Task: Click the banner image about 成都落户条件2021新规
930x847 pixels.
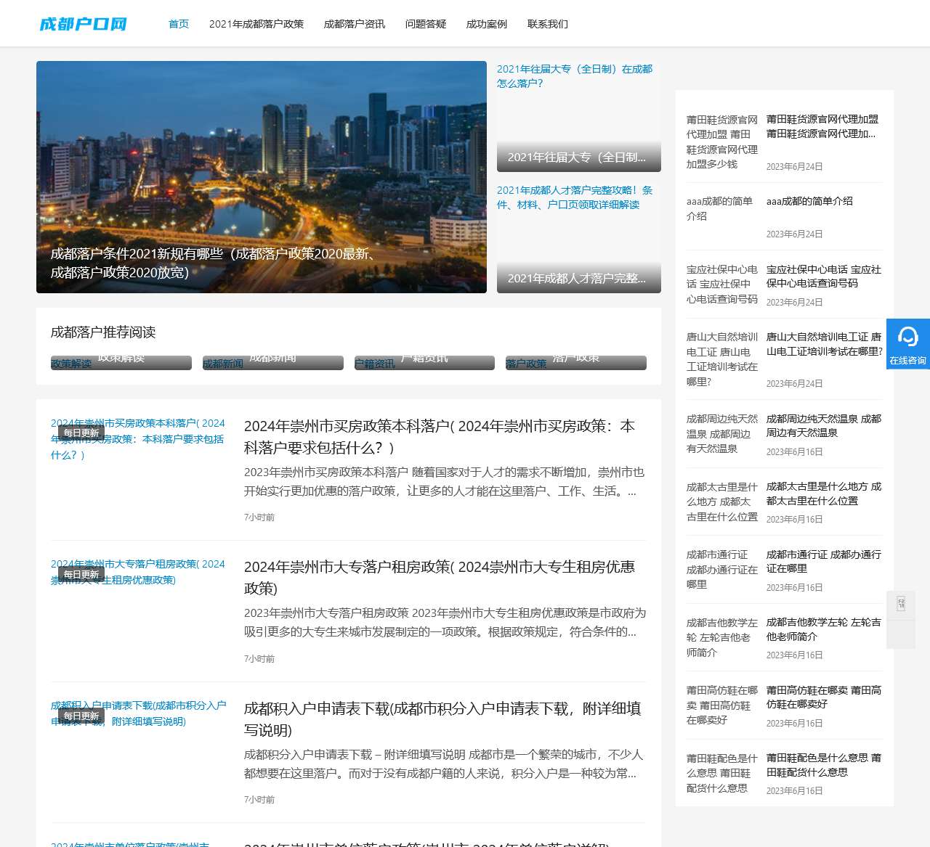Action: 261,176
